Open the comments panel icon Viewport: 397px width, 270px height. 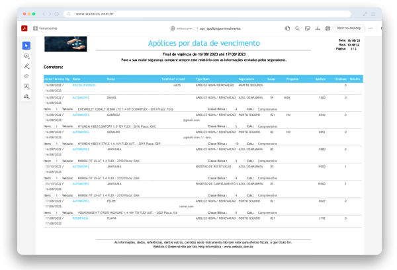click(308, 28)
